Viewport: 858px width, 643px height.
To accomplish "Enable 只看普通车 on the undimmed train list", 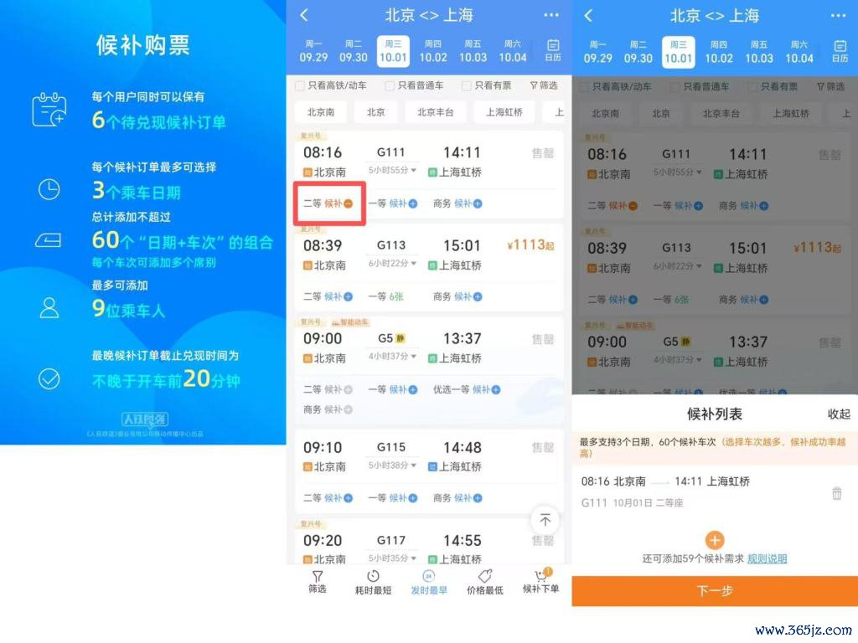I will click(390, 85).
